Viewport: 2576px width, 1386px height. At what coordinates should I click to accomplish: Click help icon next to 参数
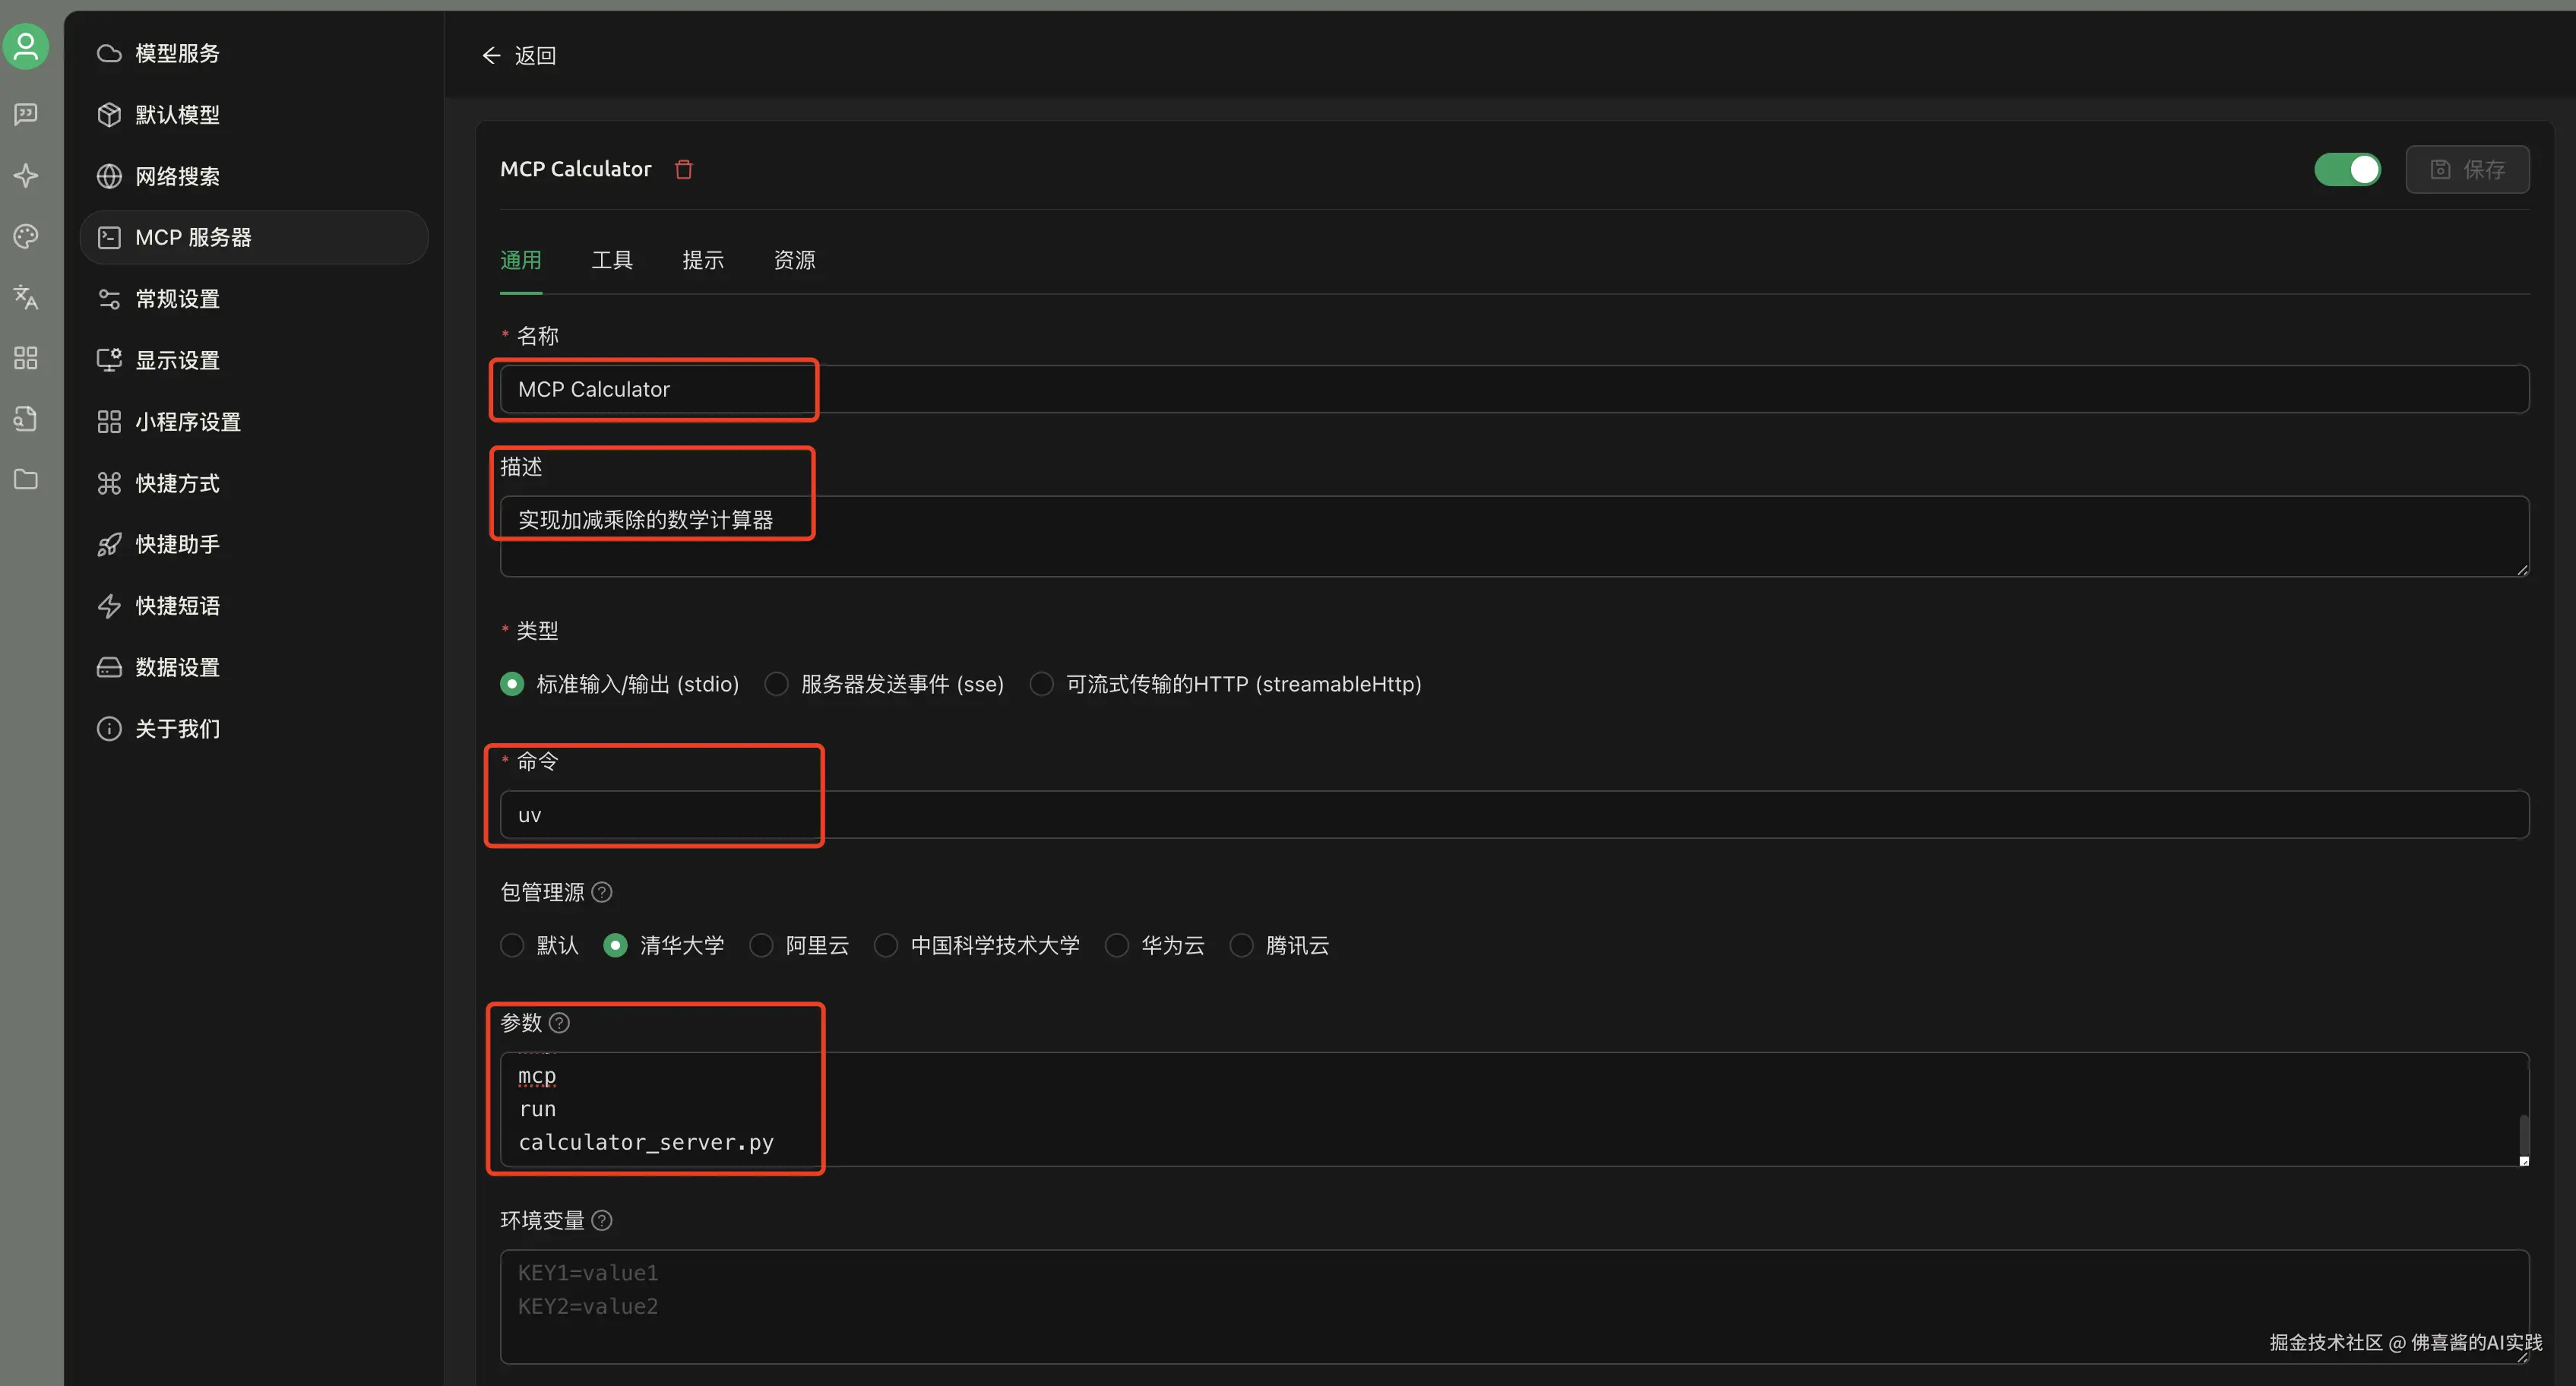pyautogui.click(x=560, y=1022)
